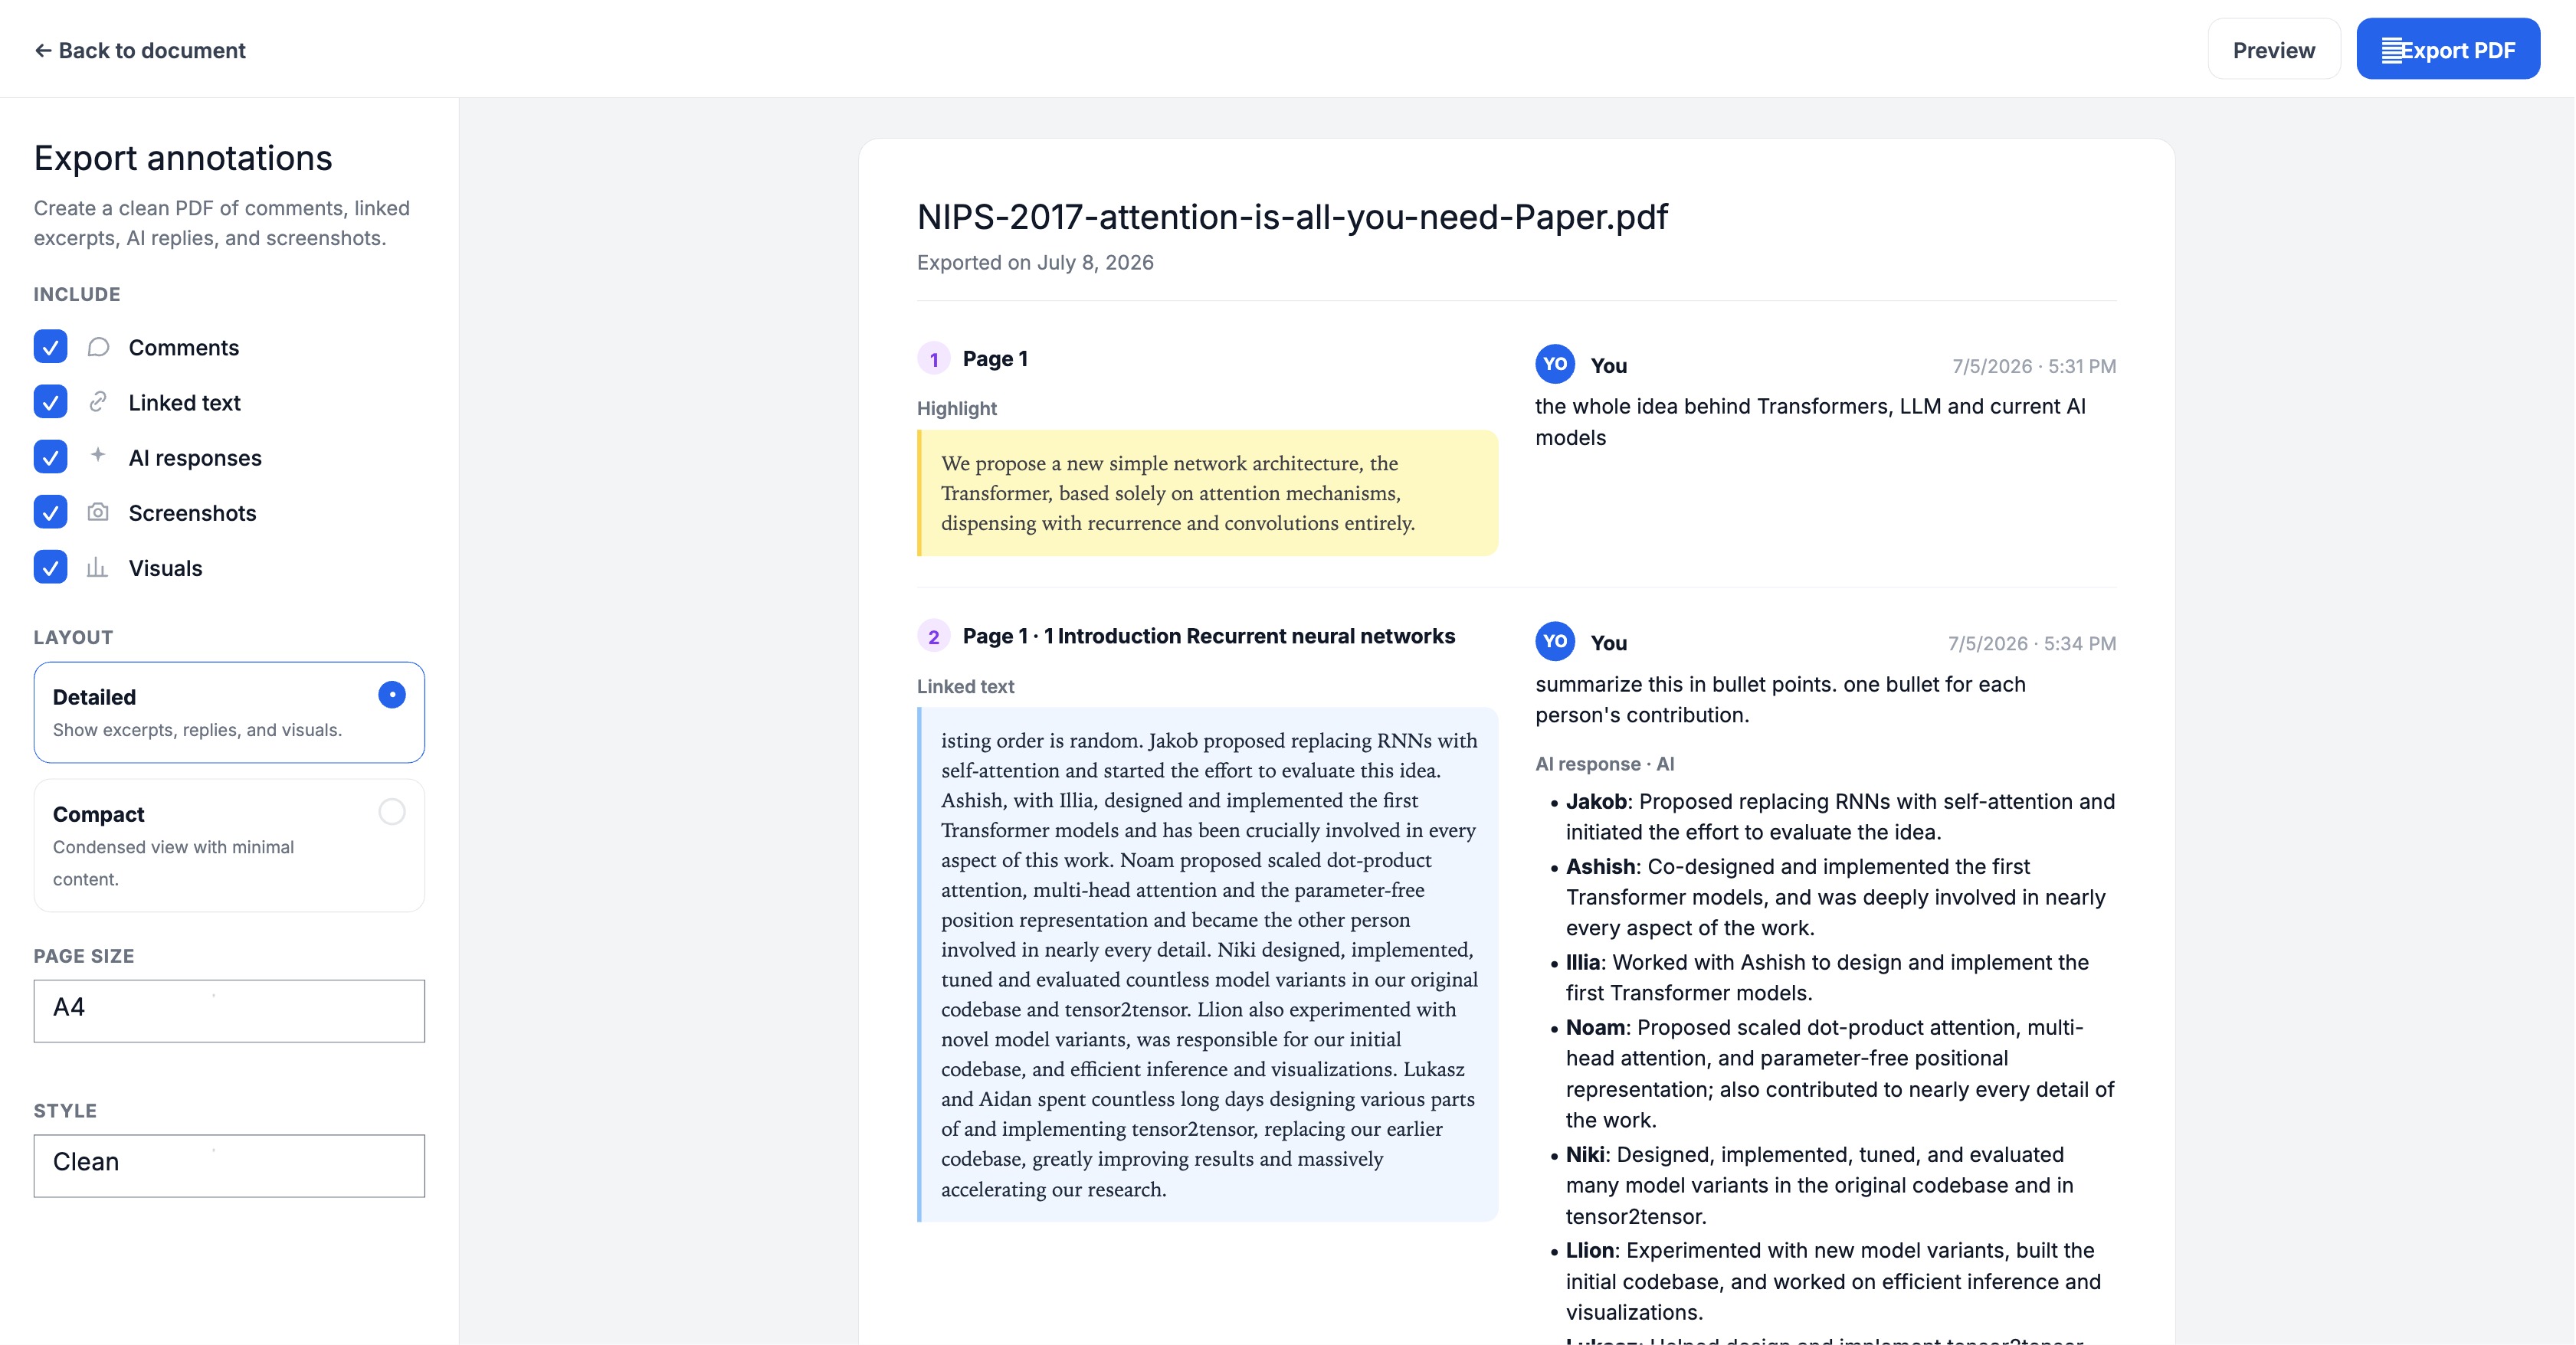
Task: Click the speech bubble Comments icon
Action: click(98, 347)
